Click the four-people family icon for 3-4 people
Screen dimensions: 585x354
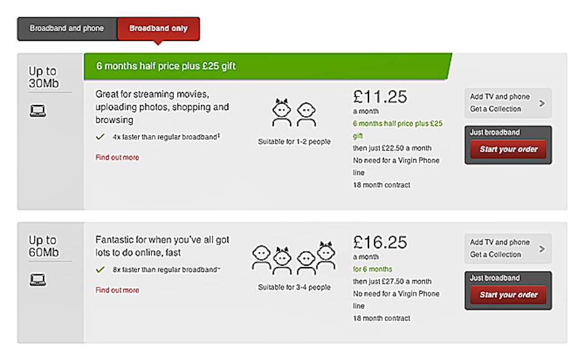click(x=294, y=259)
